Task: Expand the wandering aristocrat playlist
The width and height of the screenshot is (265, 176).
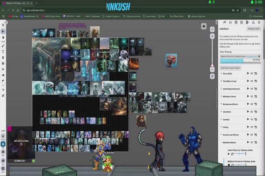Action: pos(221,89)
